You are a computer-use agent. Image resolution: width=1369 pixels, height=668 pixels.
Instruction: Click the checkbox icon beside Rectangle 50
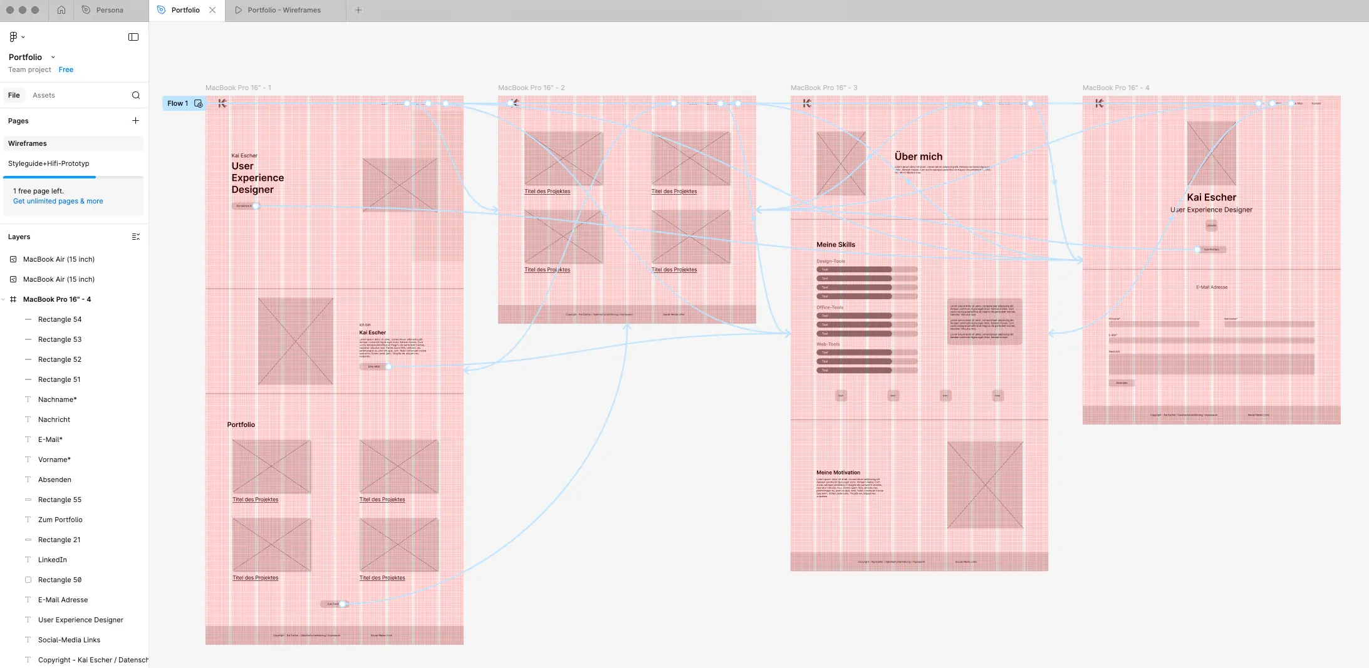coord(28,579)
